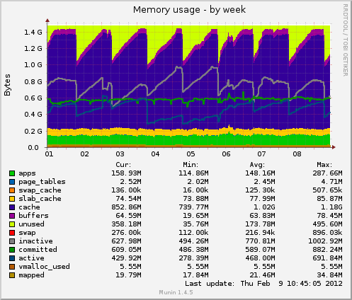Click the cache max value 1.18G
Image resolution: width=352 pixels, height=300 pixels.
click(x=331, y=207)
